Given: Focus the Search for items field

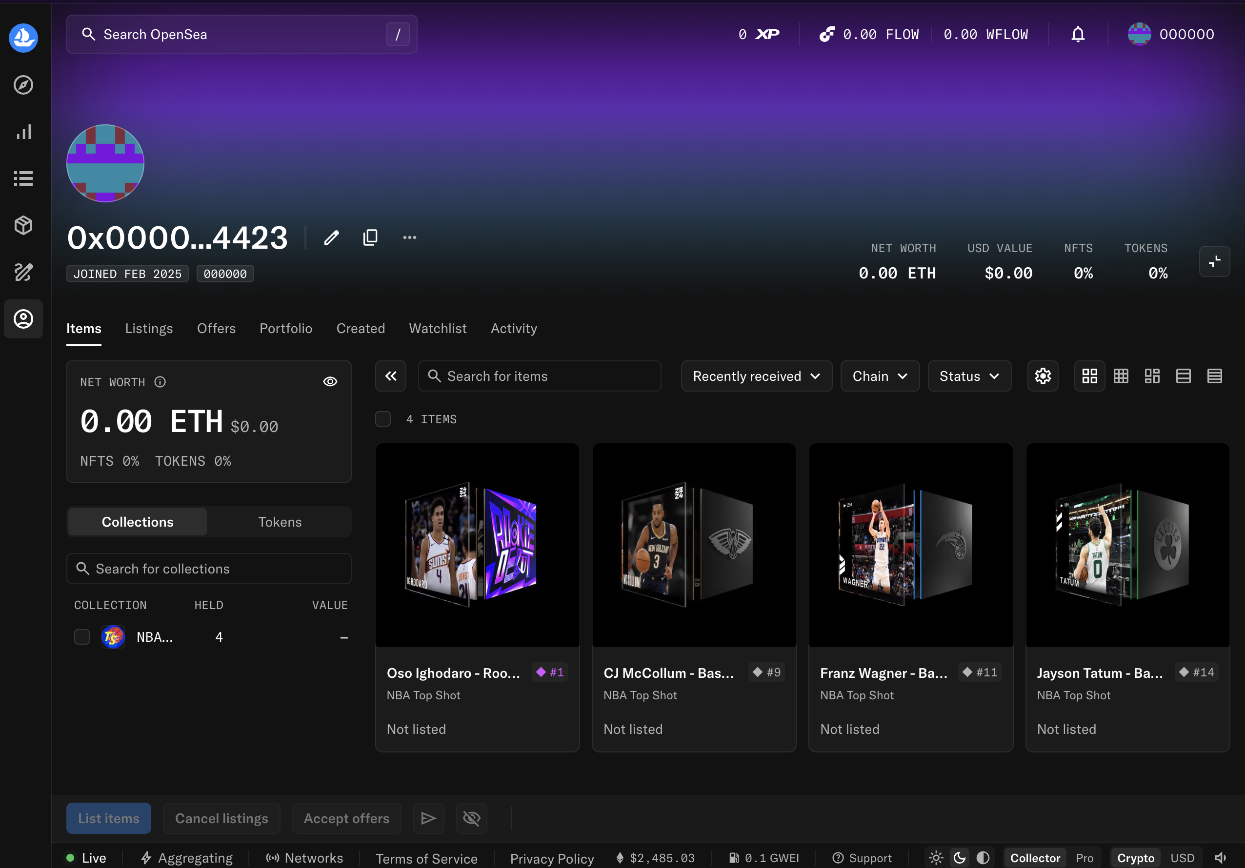Looking at the screenshot, I should point(540,375).
